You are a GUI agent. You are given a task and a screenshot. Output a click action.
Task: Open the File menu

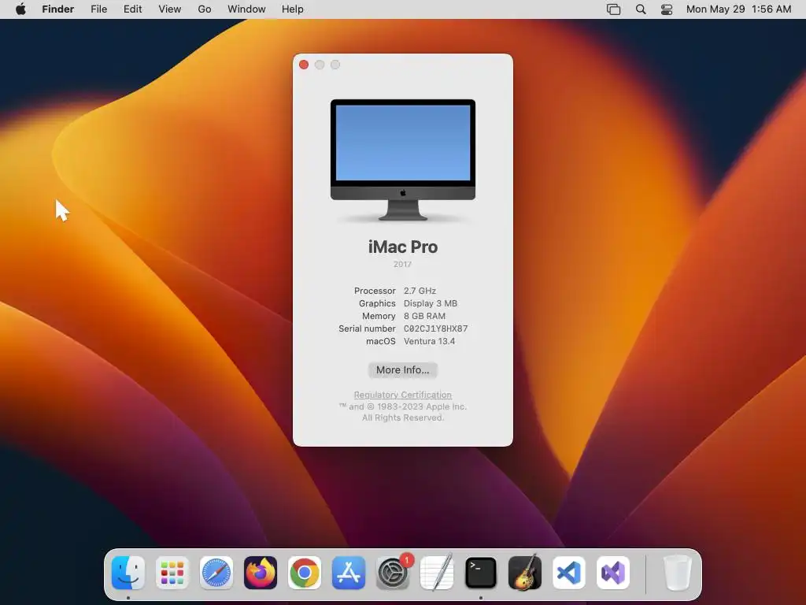[98, 9]
